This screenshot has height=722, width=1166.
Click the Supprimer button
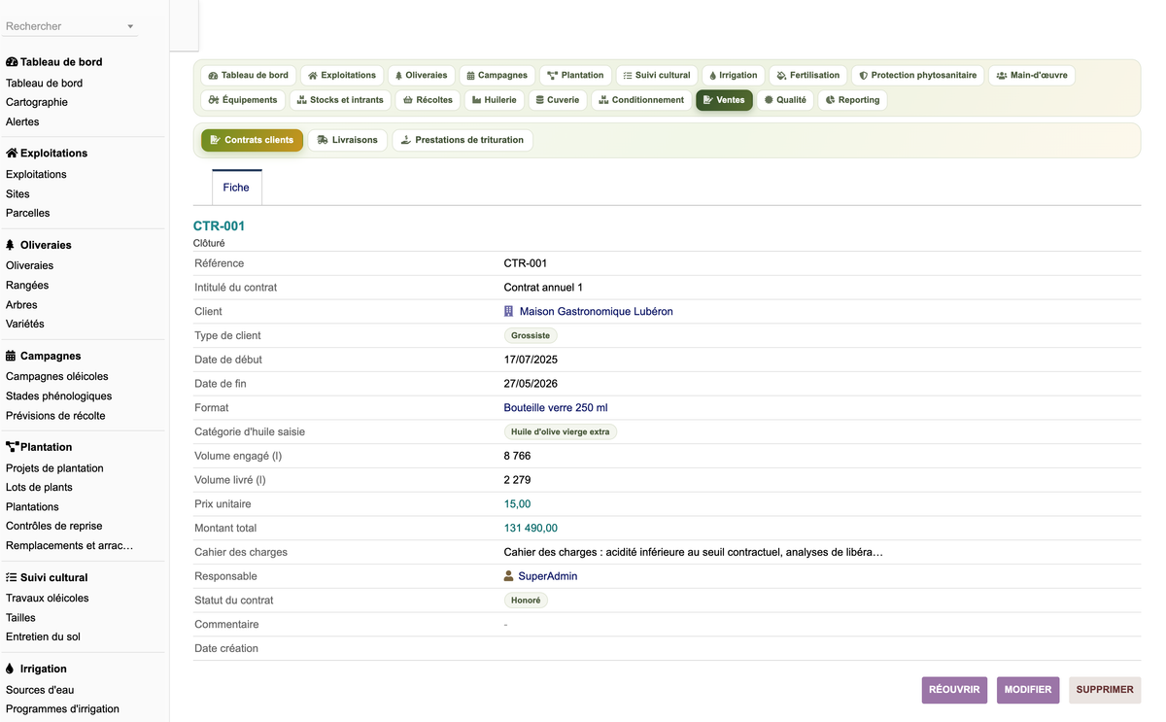point(1105,690)
